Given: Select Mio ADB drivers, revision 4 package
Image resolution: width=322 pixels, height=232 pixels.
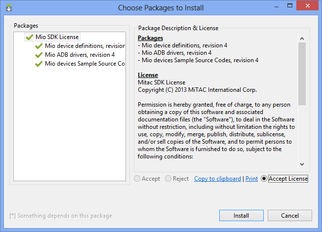Looking at the screenshot, I should [80, 55].
